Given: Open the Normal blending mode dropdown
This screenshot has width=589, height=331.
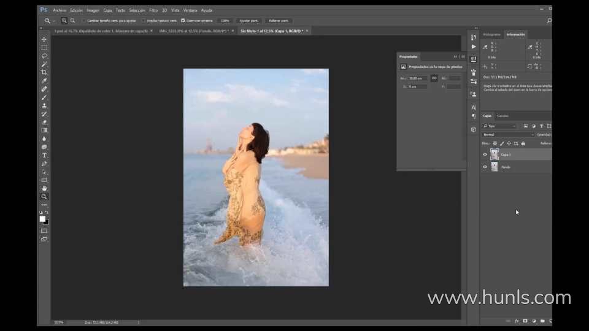Looking at the screenshot, I should (508, 135).
